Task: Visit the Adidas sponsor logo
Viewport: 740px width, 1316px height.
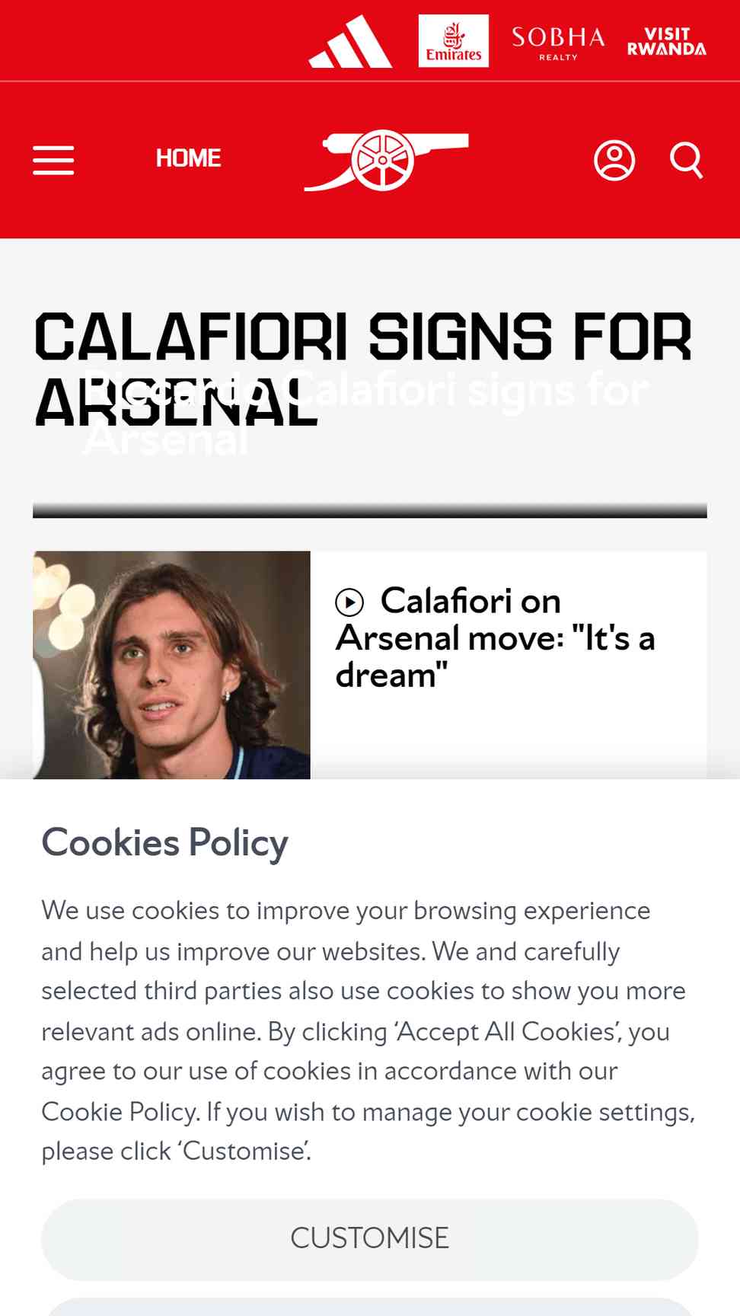Action: click(x=350, y=41)
